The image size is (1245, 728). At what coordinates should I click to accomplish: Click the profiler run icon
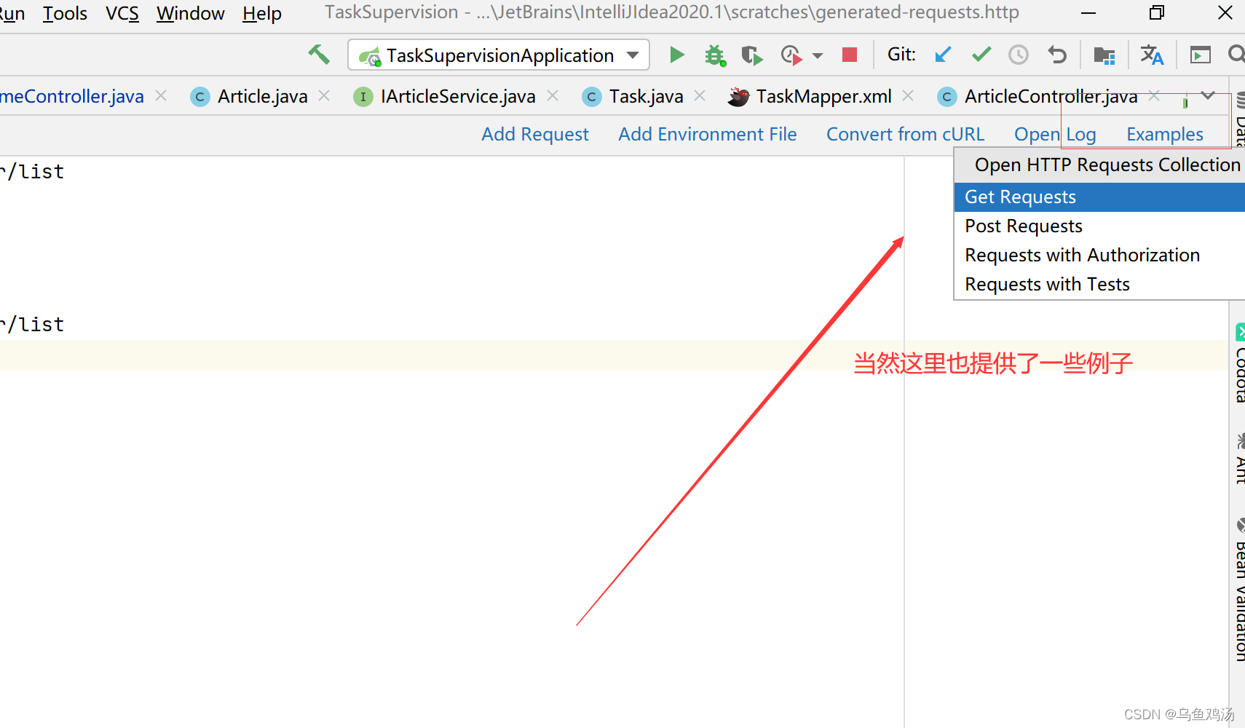[791, 55]
